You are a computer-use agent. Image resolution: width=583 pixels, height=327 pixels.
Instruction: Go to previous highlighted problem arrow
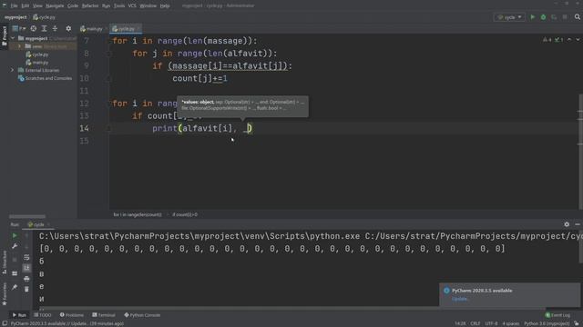pos(569,40)
